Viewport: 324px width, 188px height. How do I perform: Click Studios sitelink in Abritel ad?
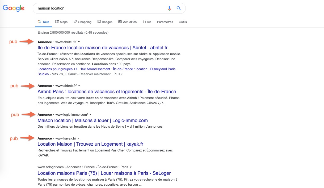(x=43, y=74)
